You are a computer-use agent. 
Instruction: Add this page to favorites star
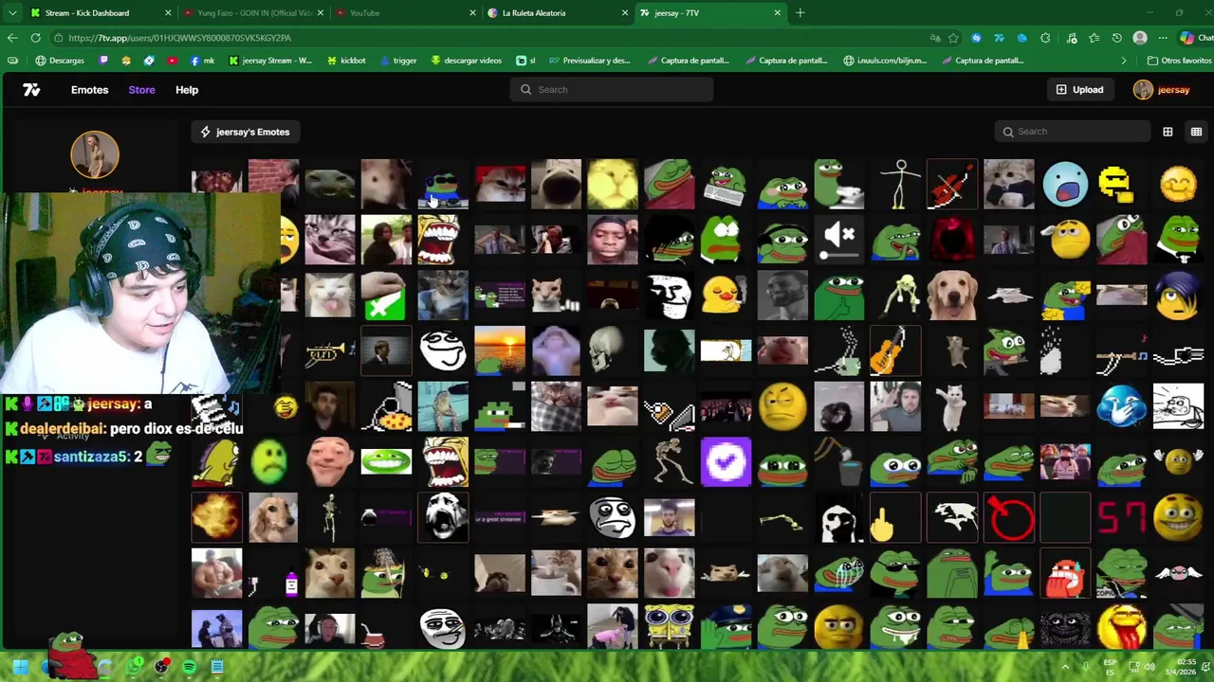[953, 38]
